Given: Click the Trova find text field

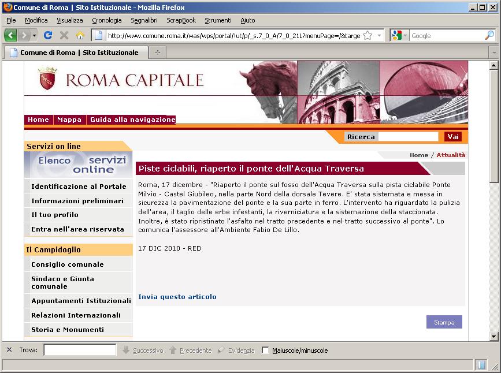Looking at the screenshot, I should [80, 350].
